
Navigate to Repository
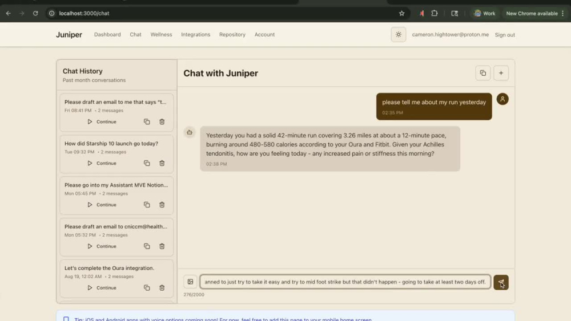point(232,35)
